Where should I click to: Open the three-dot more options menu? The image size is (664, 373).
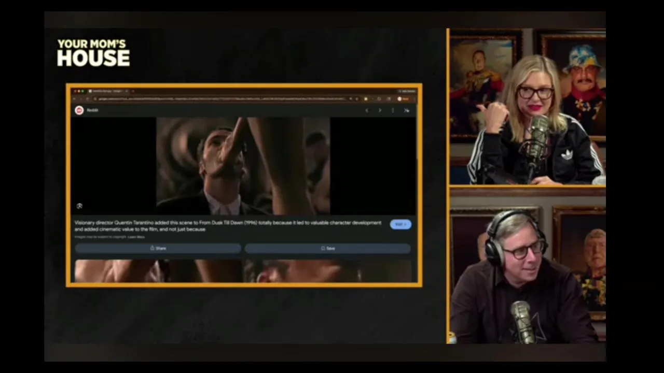click(393, 110)
